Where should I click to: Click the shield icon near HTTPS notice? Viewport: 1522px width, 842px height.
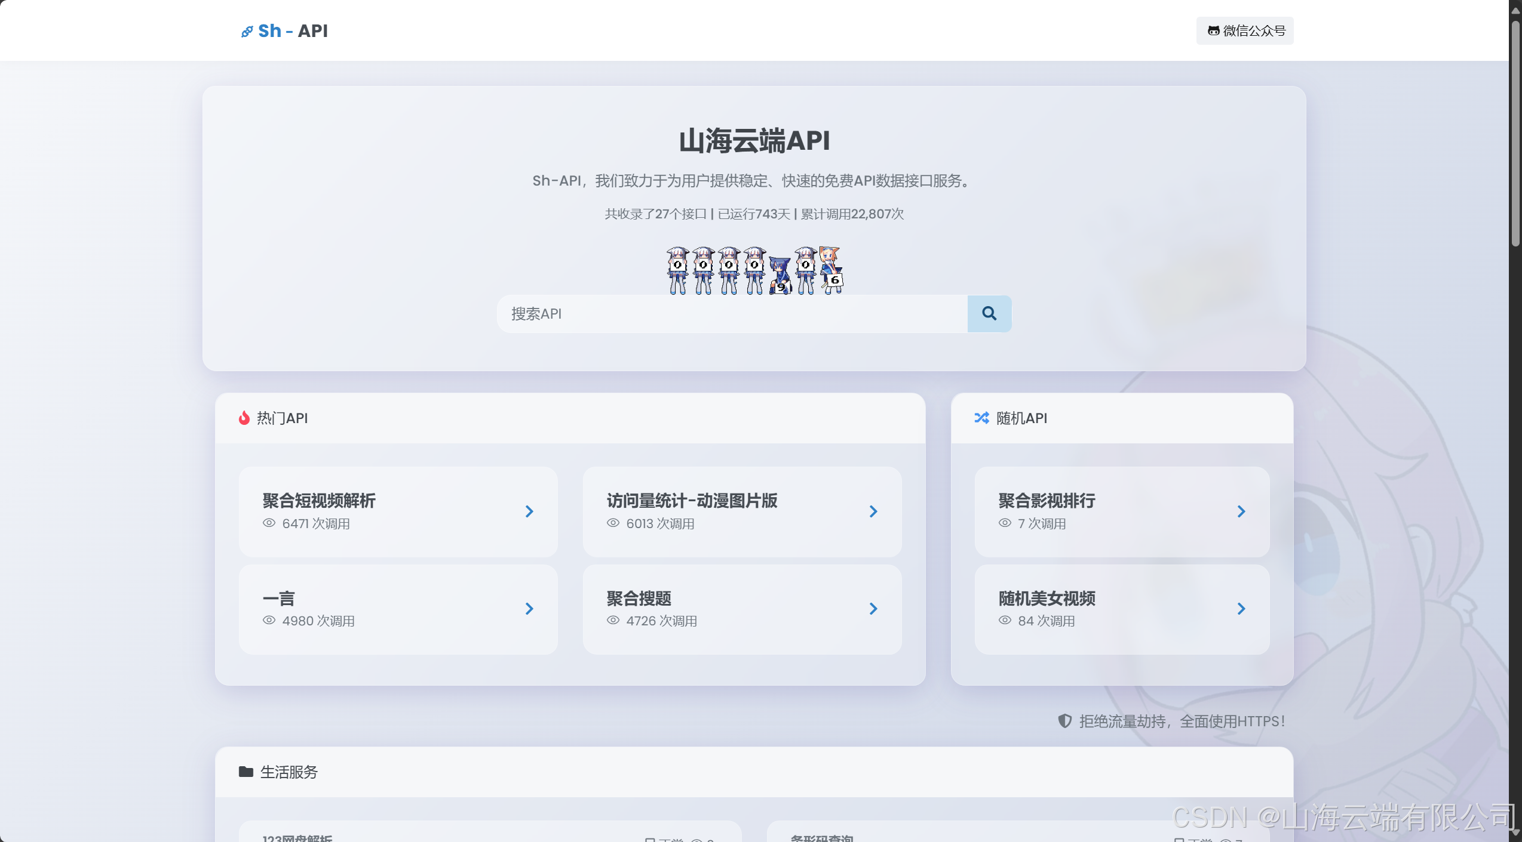click(x=1064, y=721)
